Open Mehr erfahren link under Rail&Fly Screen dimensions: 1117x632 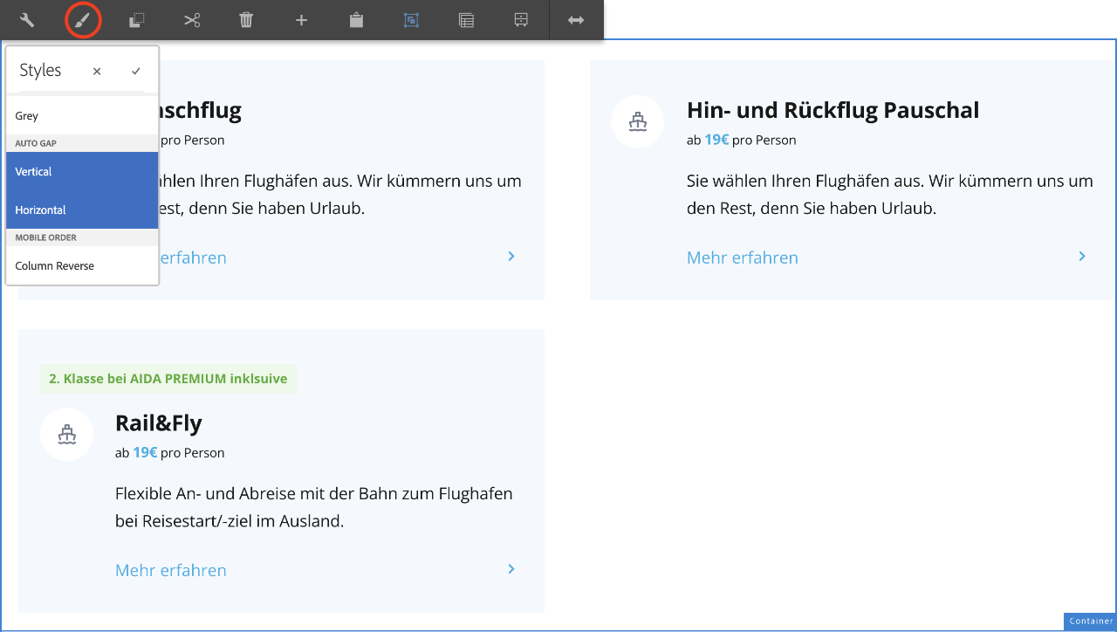[x=171, y=570]
